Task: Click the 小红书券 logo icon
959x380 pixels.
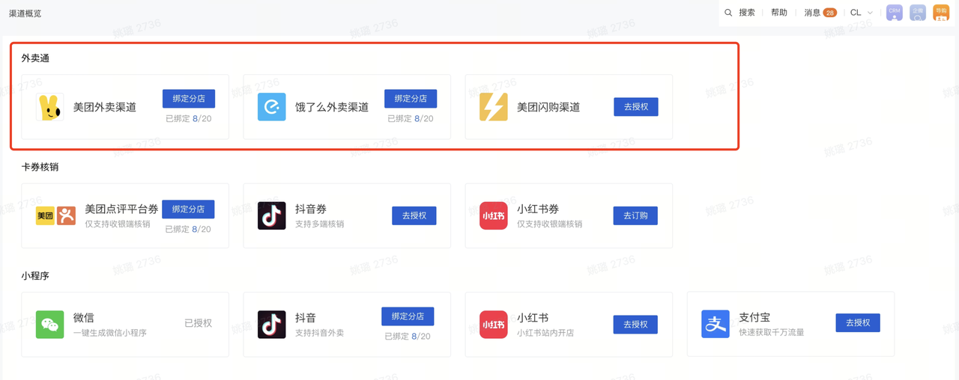Action: pos(494,215)
